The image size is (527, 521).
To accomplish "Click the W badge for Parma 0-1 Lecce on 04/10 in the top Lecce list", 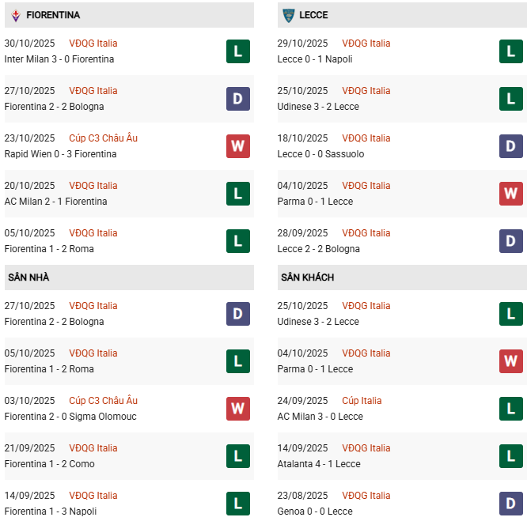I will click(510, 194).
